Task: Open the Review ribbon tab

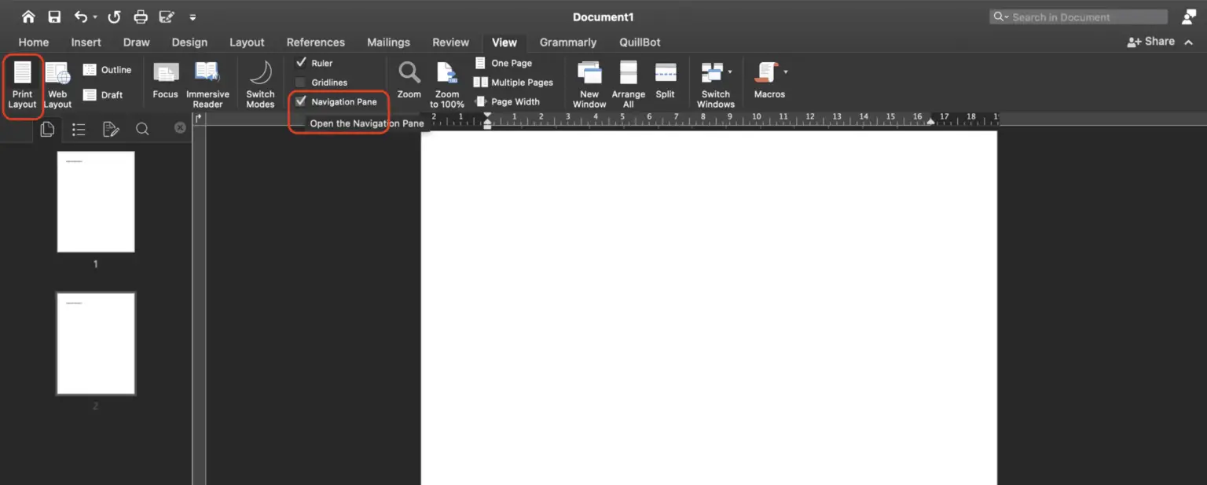Action: coord(451,42)
